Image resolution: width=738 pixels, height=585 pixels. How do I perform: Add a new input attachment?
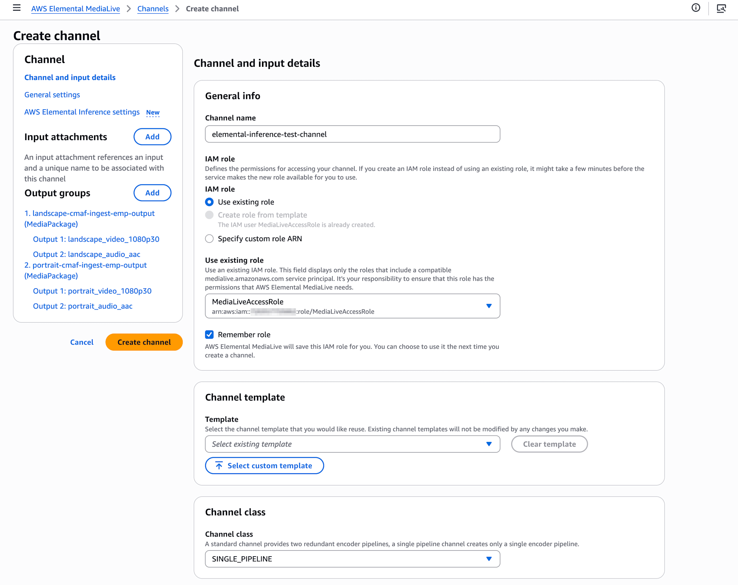(x=152, y=137)
